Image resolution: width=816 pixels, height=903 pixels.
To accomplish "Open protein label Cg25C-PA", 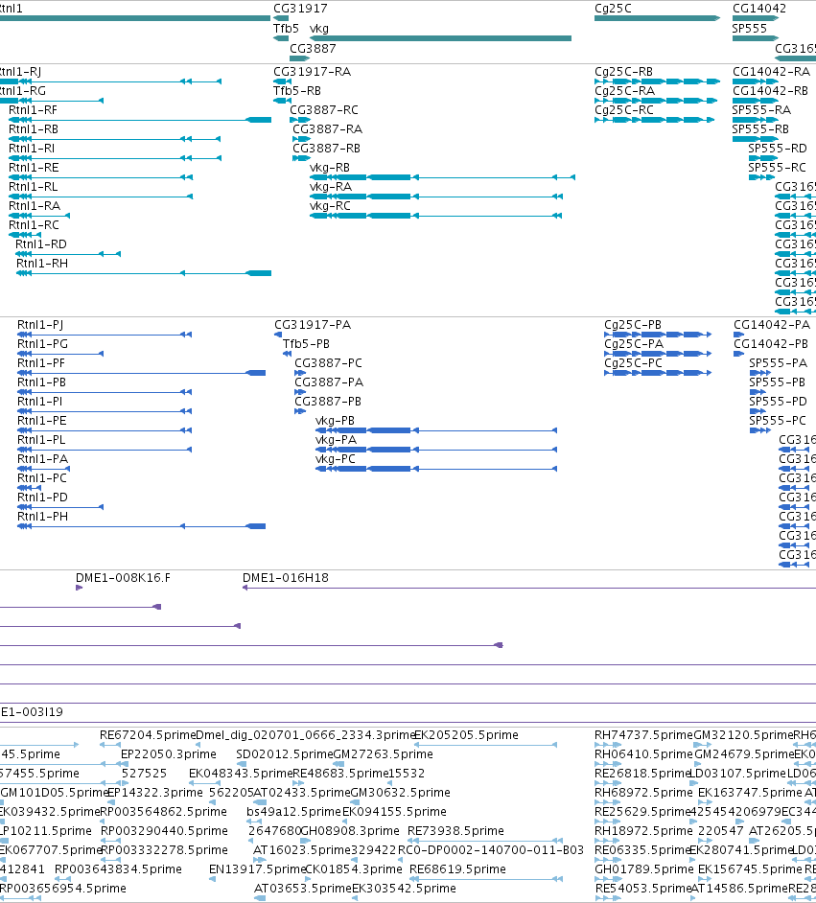I will point(634,344).
